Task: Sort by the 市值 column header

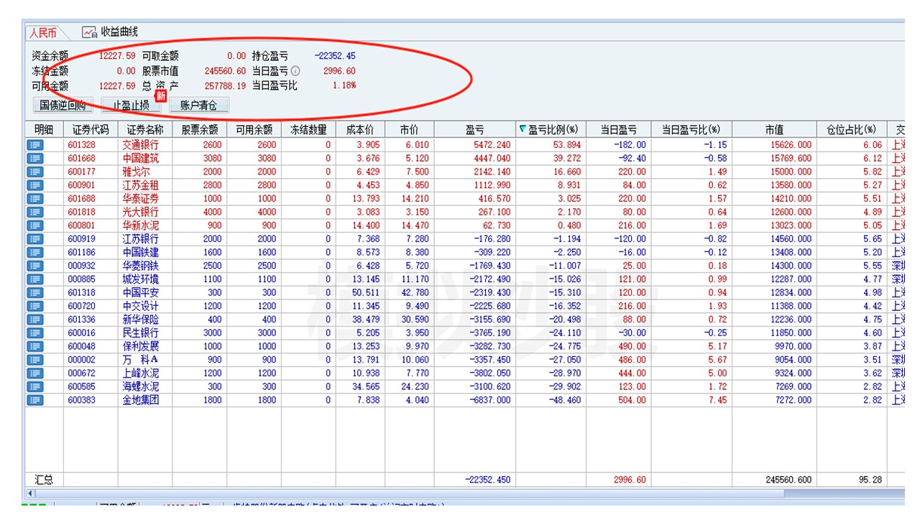Action: [x=774, y=130]
